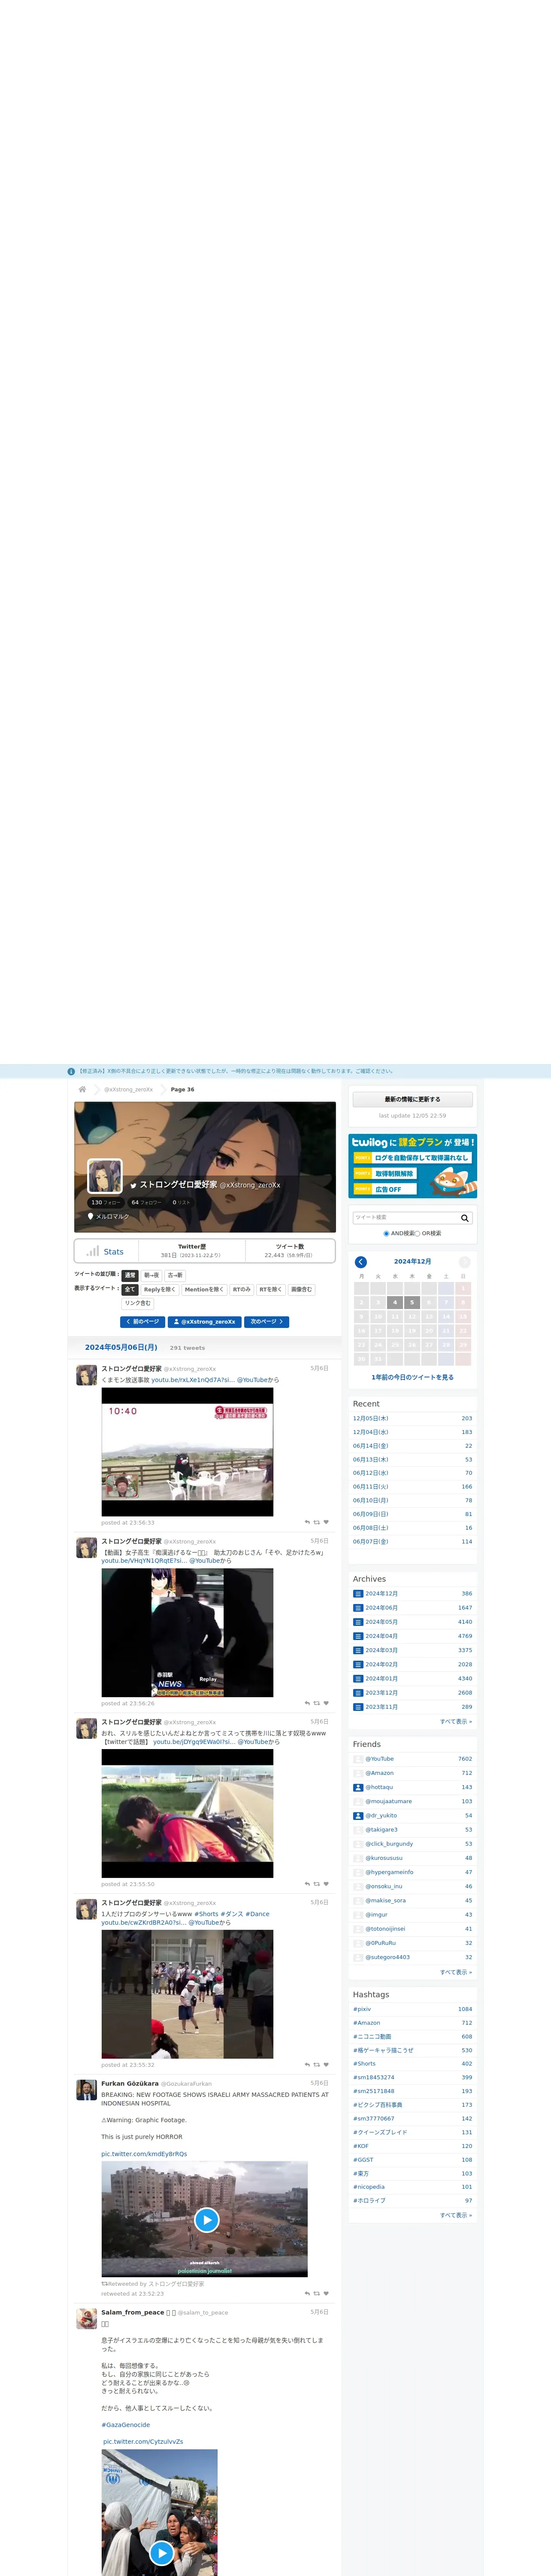
Task: Like the retweet from 23:52:23
Action: [326, 2294]
